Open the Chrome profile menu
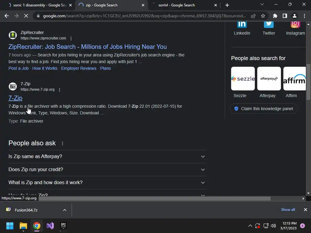The height and width of the screenshot is (233, 311). coord(295,16)
